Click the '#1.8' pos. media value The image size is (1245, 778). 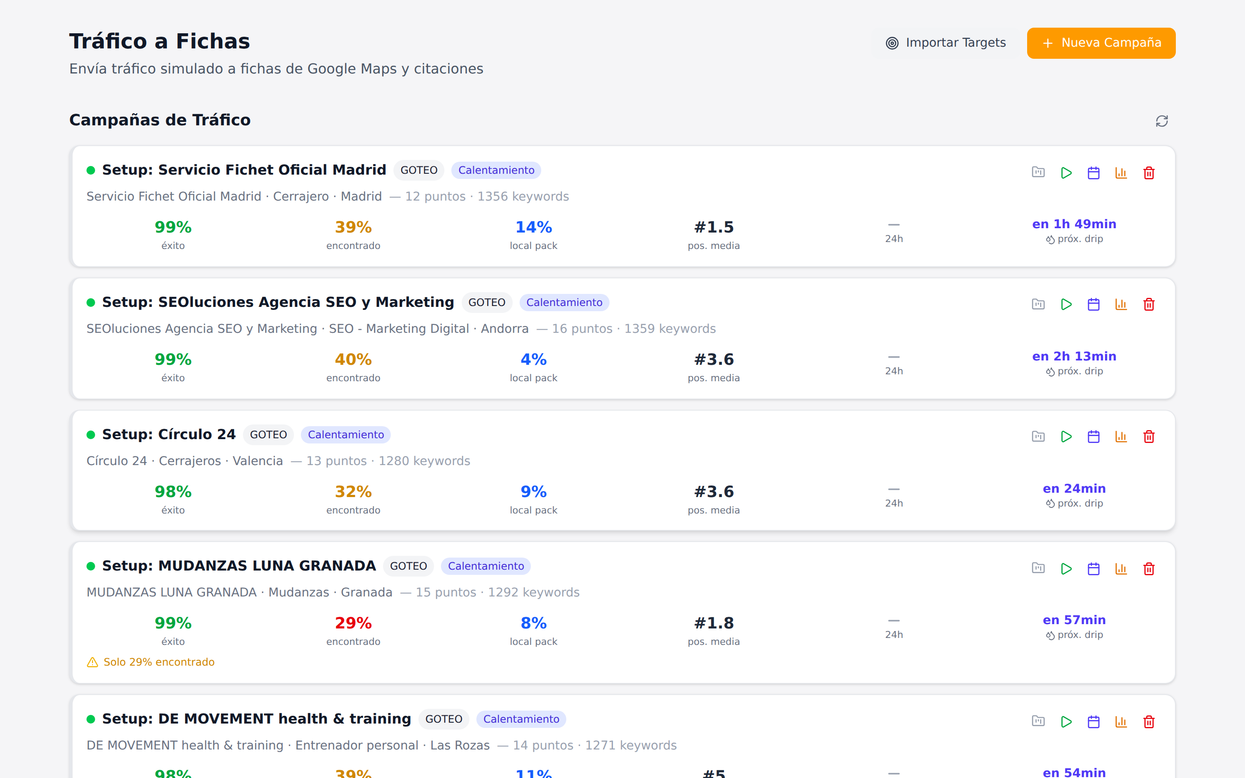click(714, 623)
